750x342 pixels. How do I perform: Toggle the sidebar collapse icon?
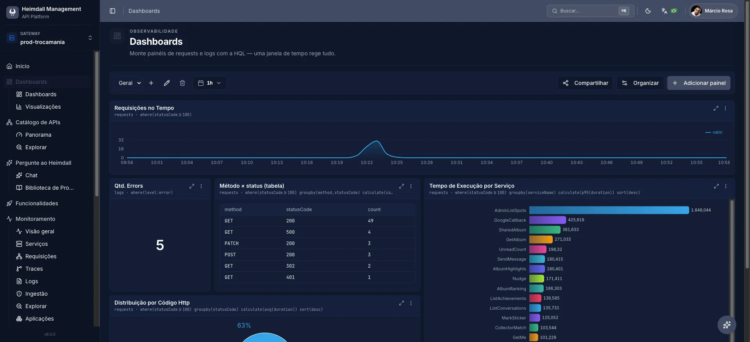(112, 11)
